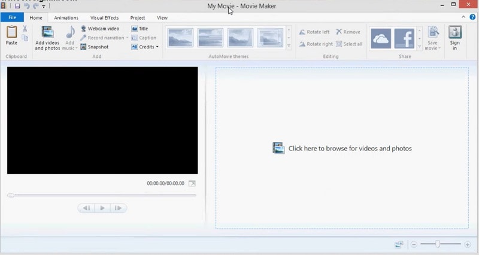Click Redo in quick access toolbar
479x255 pixels.
click(x=36, y=6)
